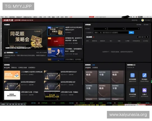
Task: Open 新手必看 决策先锋快速上手指南 thumbnail
Action: tap(52, 95)
